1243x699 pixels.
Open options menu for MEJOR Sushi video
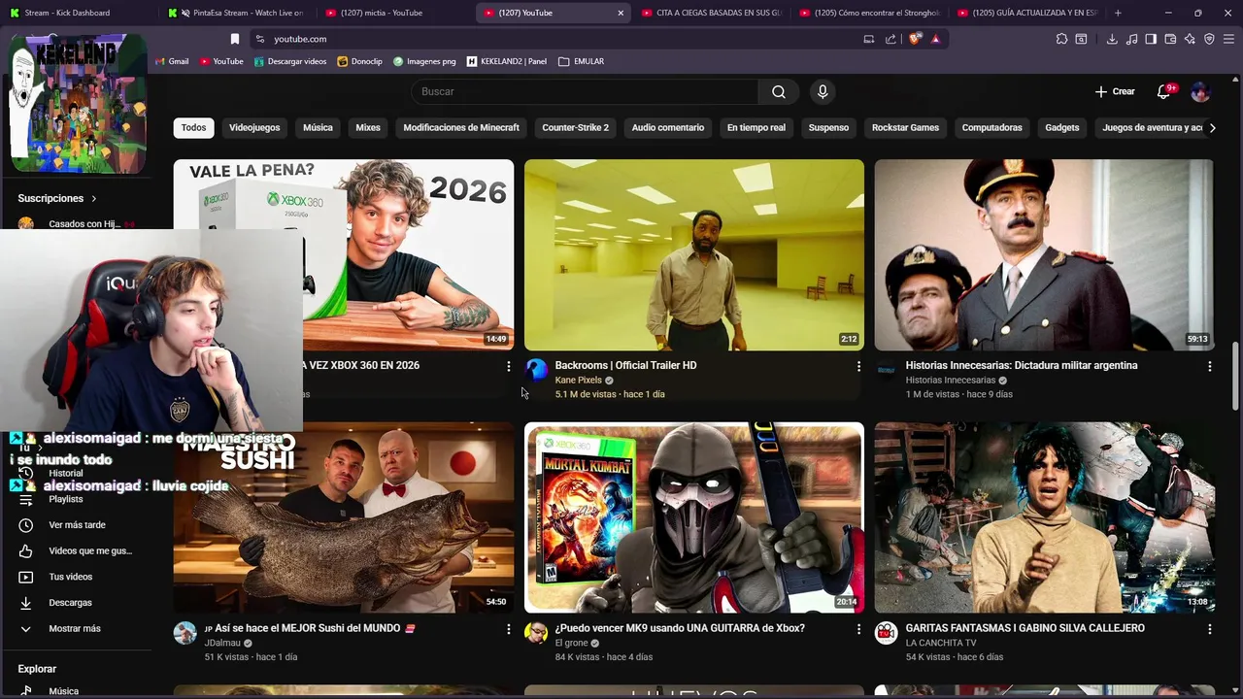(x=508, y=629)
